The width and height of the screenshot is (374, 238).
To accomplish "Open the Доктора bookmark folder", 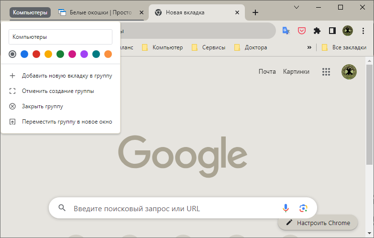I will coord(251,47).
